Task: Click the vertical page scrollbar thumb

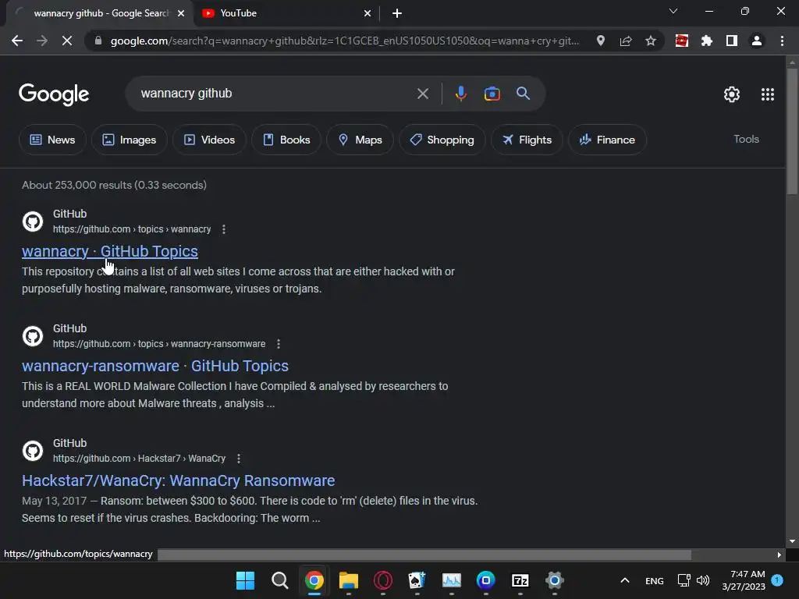Action: pyautogui.click(x=791, y=131)
